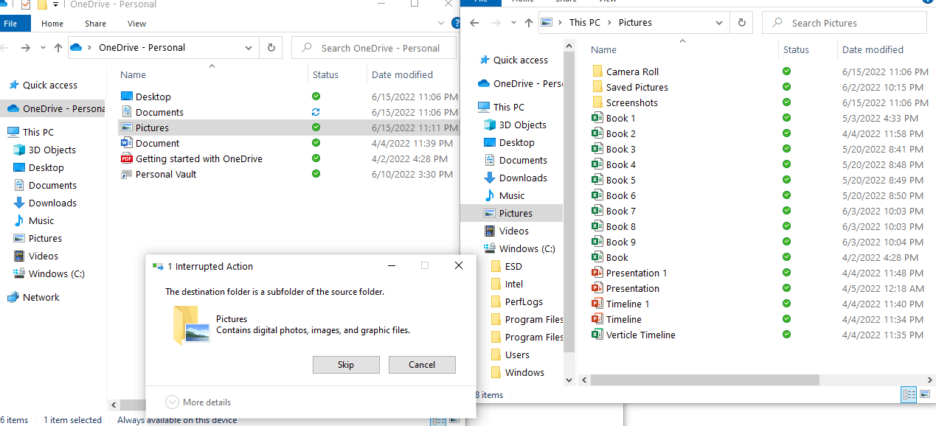Refresh the OneDrive - Personal folder
Screen dimensions: 936x426
271,48
